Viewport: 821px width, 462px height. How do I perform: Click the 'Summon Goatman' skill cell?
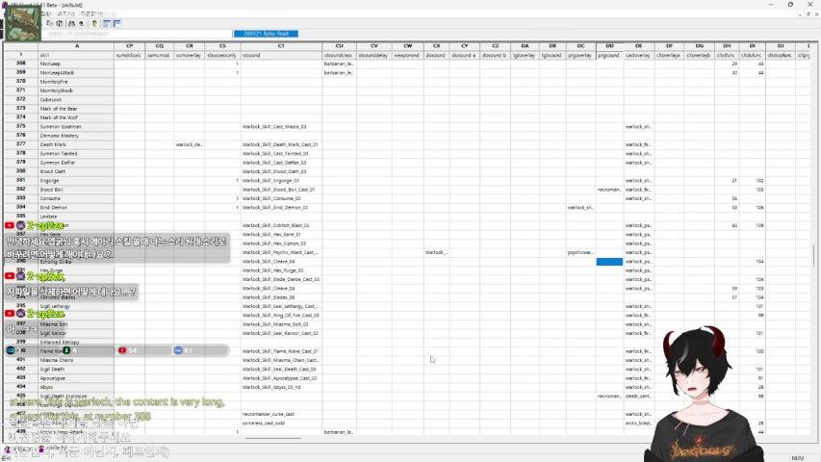coord(76,127)
